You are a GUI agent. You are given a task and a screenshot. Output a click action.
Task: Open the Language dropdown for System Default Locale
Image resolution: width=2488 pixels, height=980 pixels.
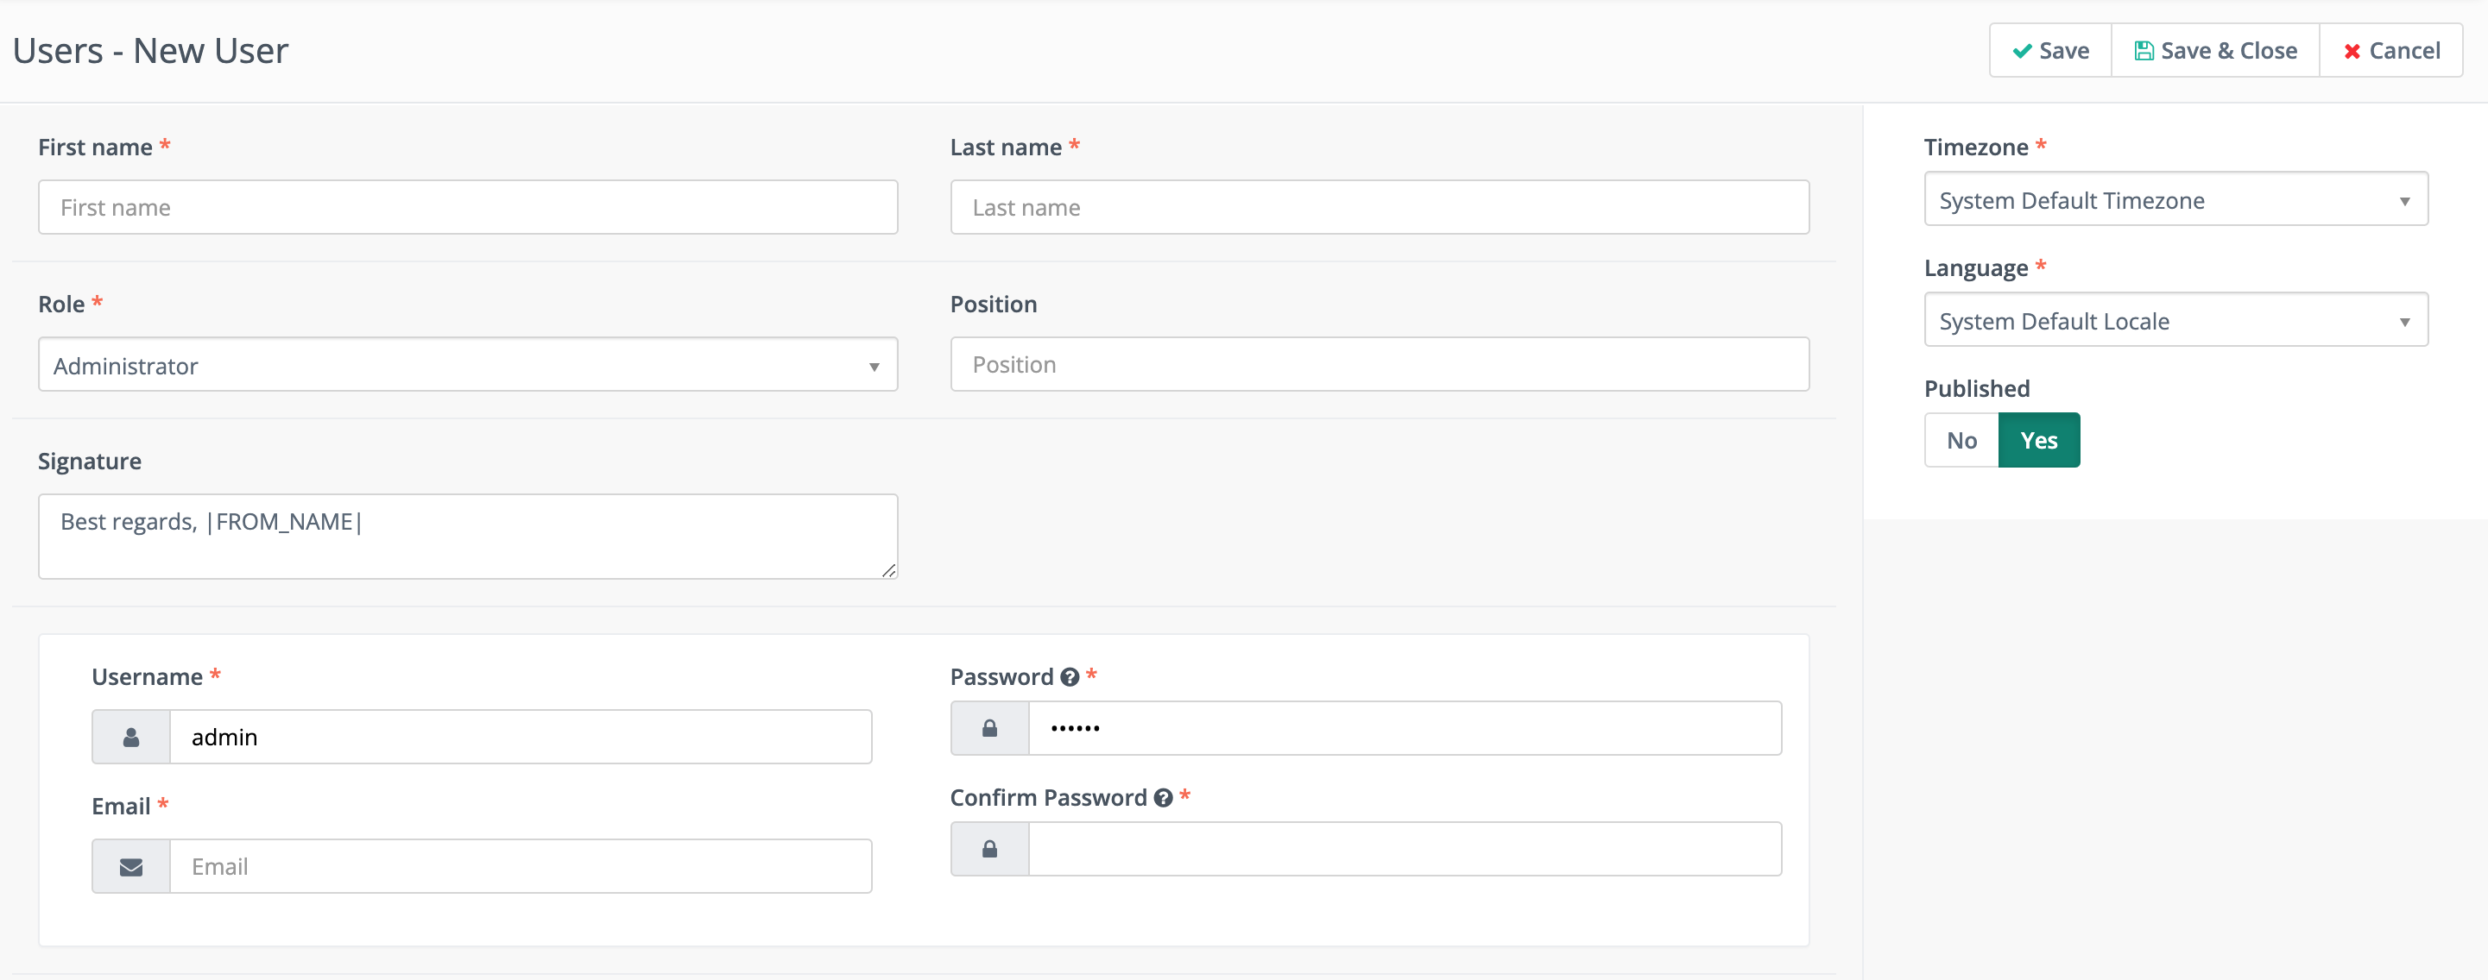coord(2175,321)
